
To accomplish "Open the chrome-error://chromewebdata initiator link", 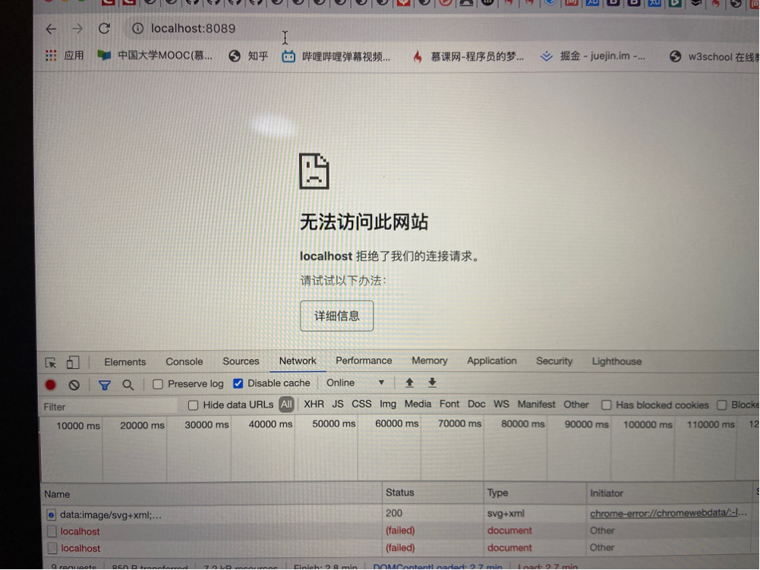I will 668,513.
